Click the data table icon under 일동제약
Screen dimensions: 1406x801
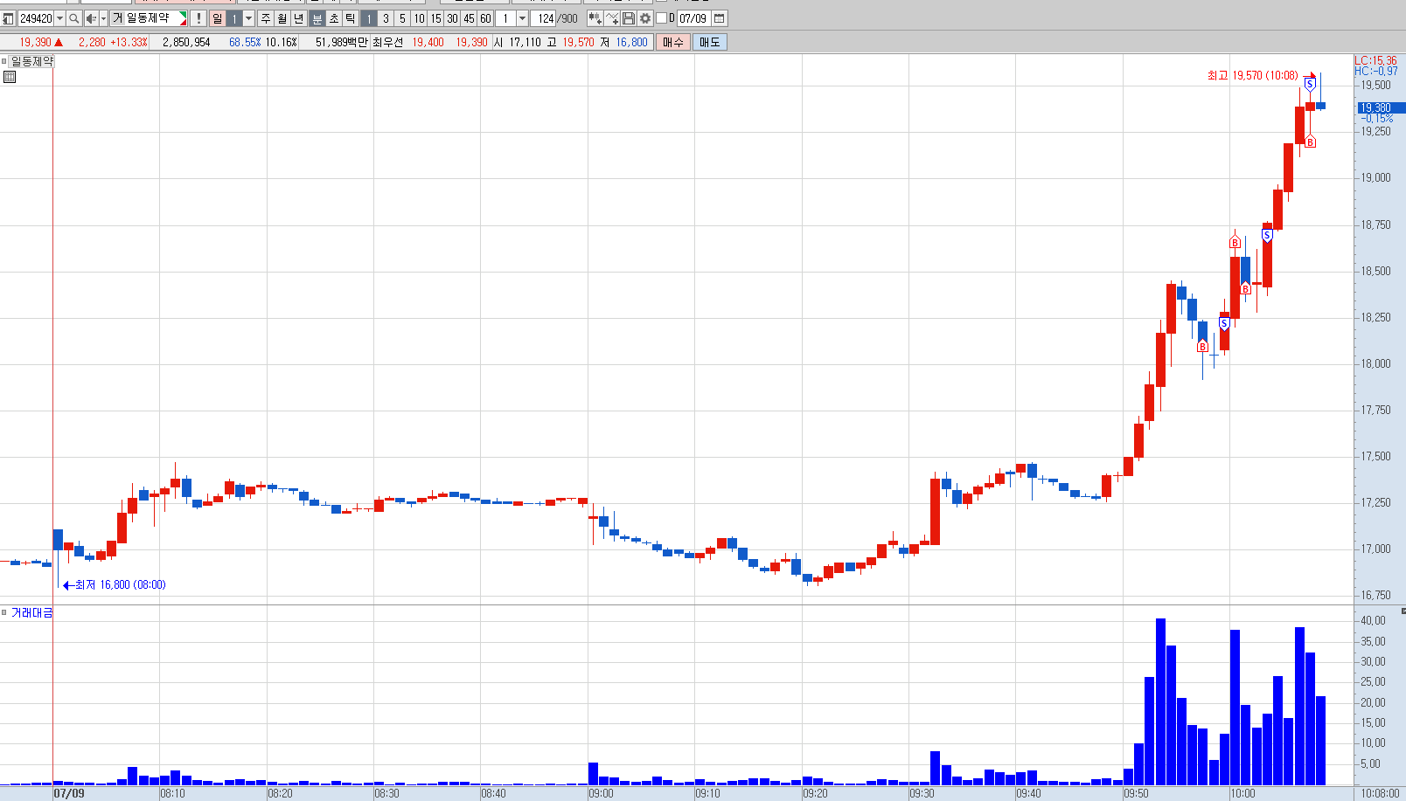click(10, 77)
